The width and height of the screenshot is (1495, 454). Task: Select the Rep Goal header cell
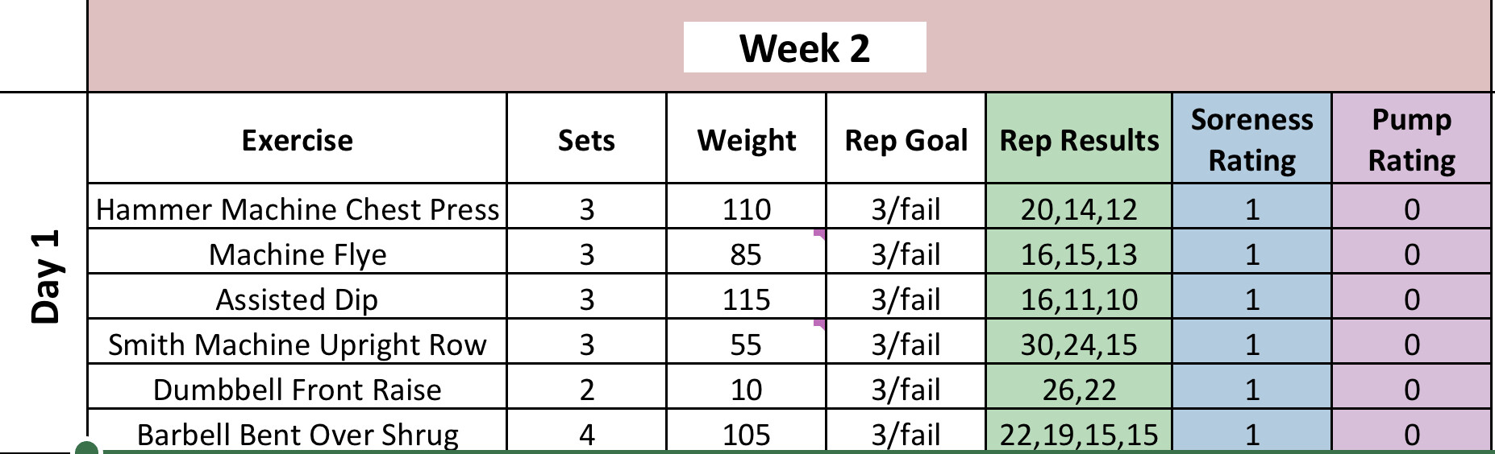(906, 140)
